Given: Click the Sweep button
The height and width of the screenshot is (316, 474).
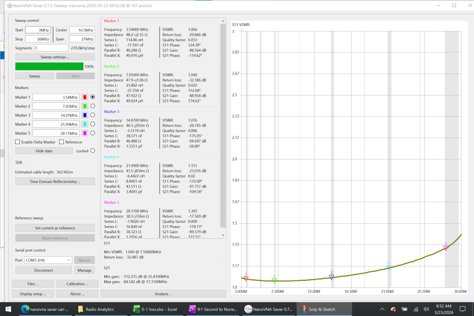Looking at the screenshot, I should click(x=34, y=76).
